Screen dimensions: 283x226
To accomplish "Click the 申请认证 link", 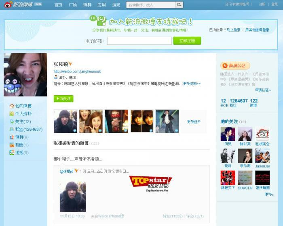I will (x=263, y=90).
